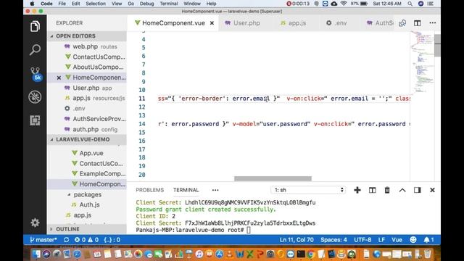Close the terminal panel
464x261 pixels.
[x=432, y=190]
